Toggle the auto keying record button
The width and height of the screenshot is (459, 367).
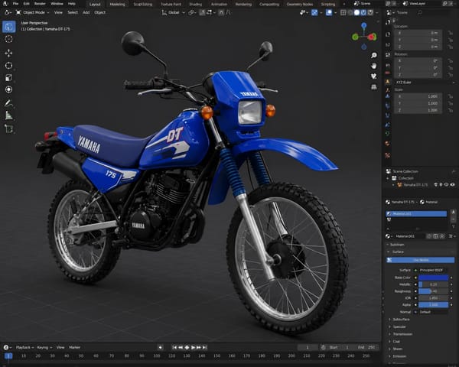point(160,347)
